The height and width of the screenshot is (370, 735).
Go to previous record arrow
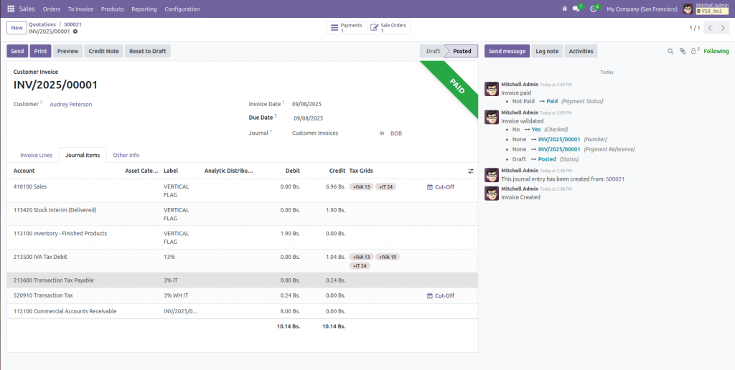coord(709,28)
